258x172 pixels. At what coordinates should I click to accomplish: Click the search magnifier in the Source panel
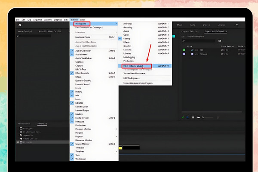tap(18, 36)
